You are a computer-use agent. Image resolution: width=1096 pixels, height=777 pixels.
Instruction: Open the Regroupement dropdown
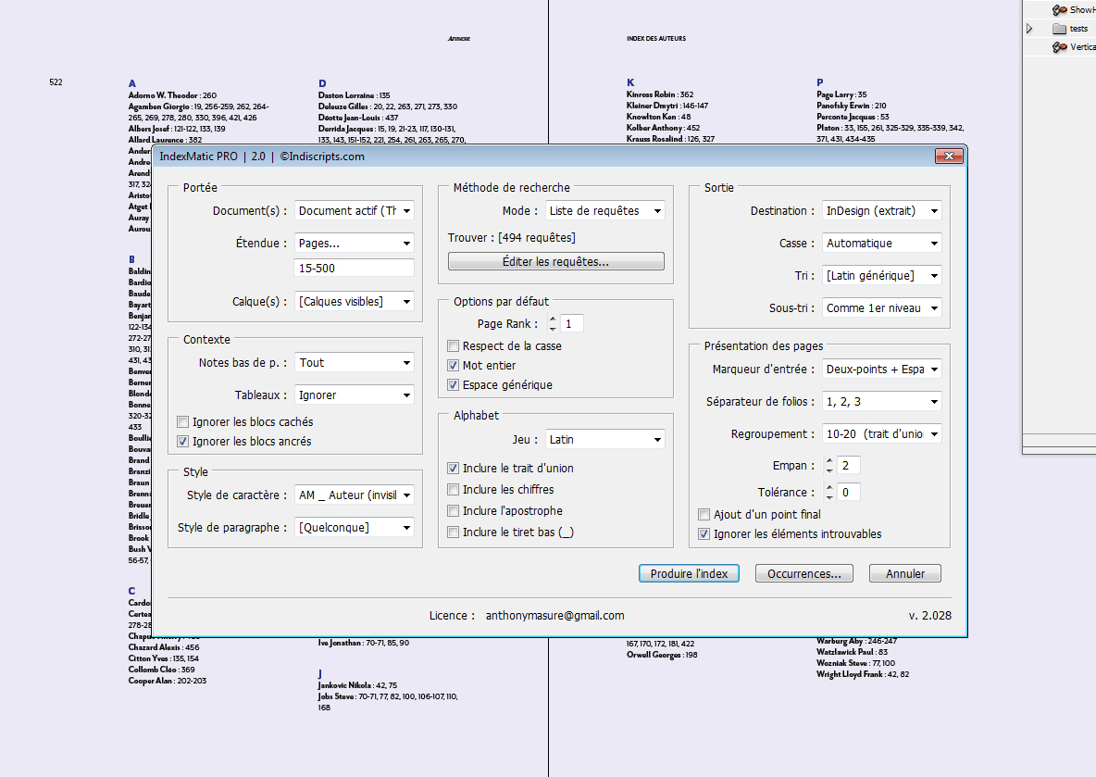pos(881,433)
